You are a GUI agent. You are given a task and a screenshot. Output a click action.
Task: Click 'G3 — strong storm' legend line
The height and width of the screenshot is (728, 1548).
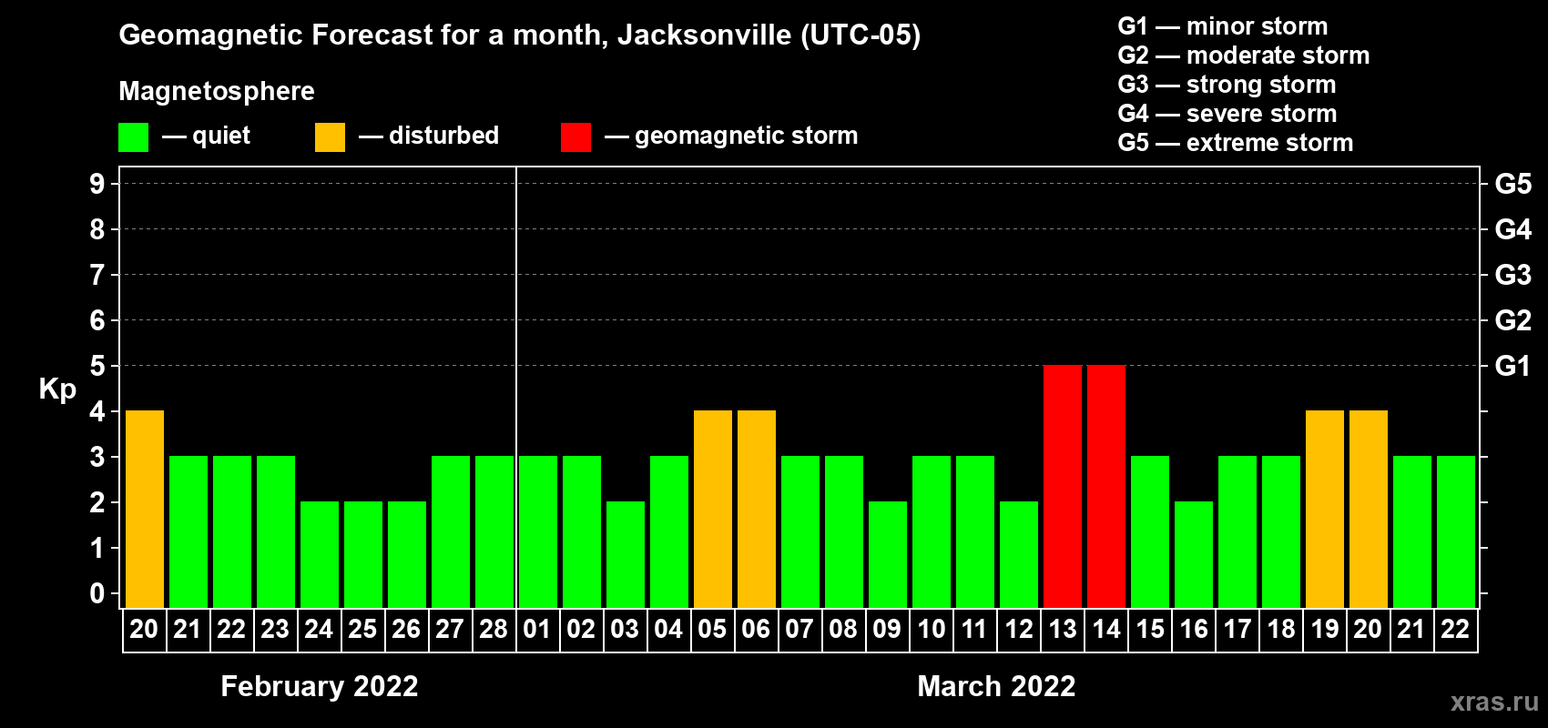(1227, 85)
